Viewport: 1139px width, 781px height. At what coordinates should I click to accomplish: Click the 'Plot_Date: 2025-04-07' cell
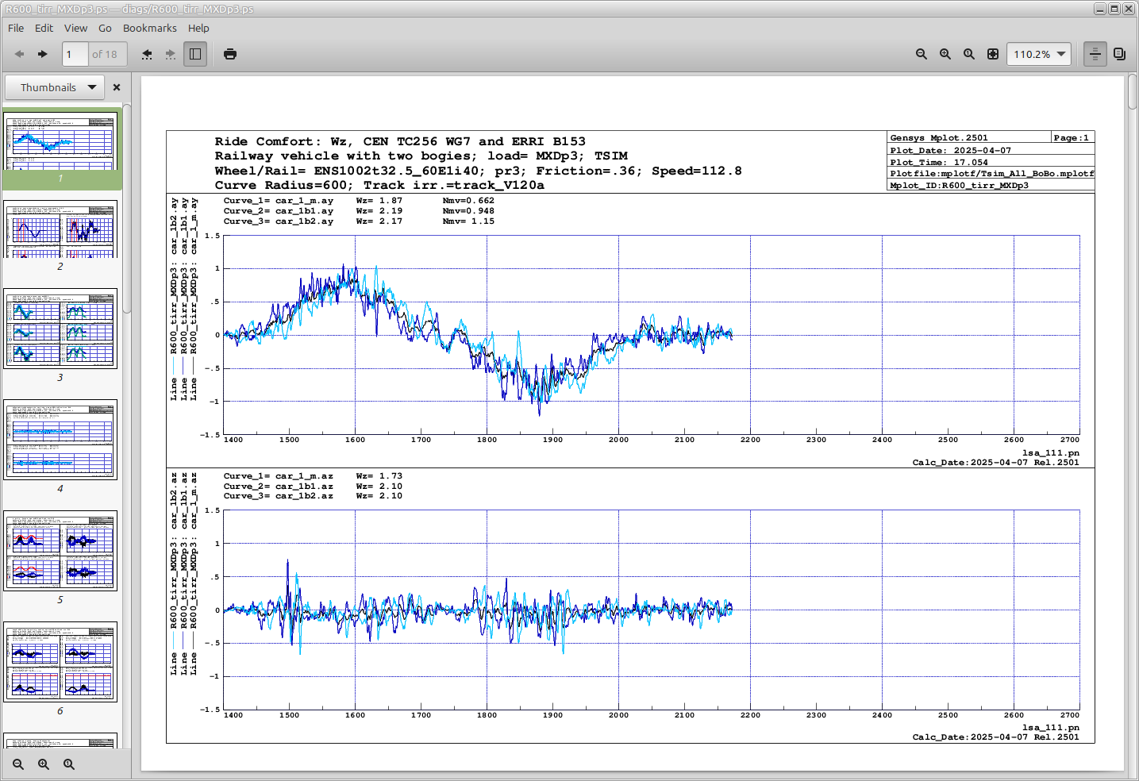950,150
